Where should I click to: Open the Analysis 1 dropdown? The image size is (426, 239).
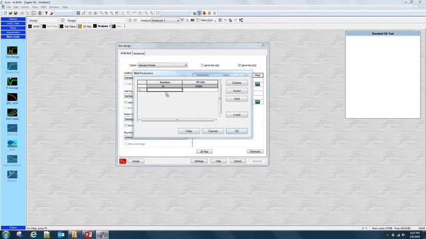[x=165, y=21]
